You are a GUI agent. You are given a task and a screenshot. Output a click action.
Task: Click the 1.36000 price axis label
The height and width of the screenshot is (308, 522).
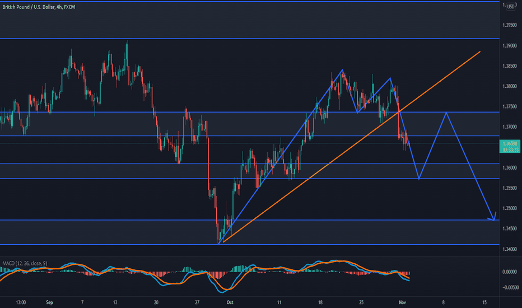coord(510,168)
